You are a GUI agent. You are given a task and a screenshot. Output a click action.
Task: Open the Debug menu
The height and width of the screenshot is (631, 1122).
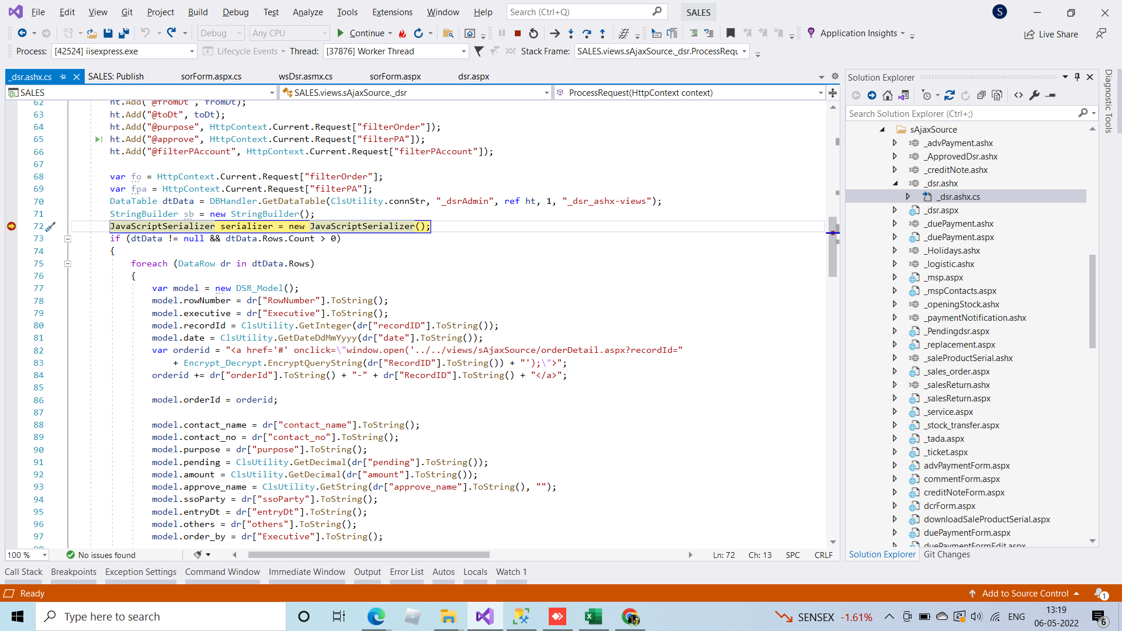235,12
